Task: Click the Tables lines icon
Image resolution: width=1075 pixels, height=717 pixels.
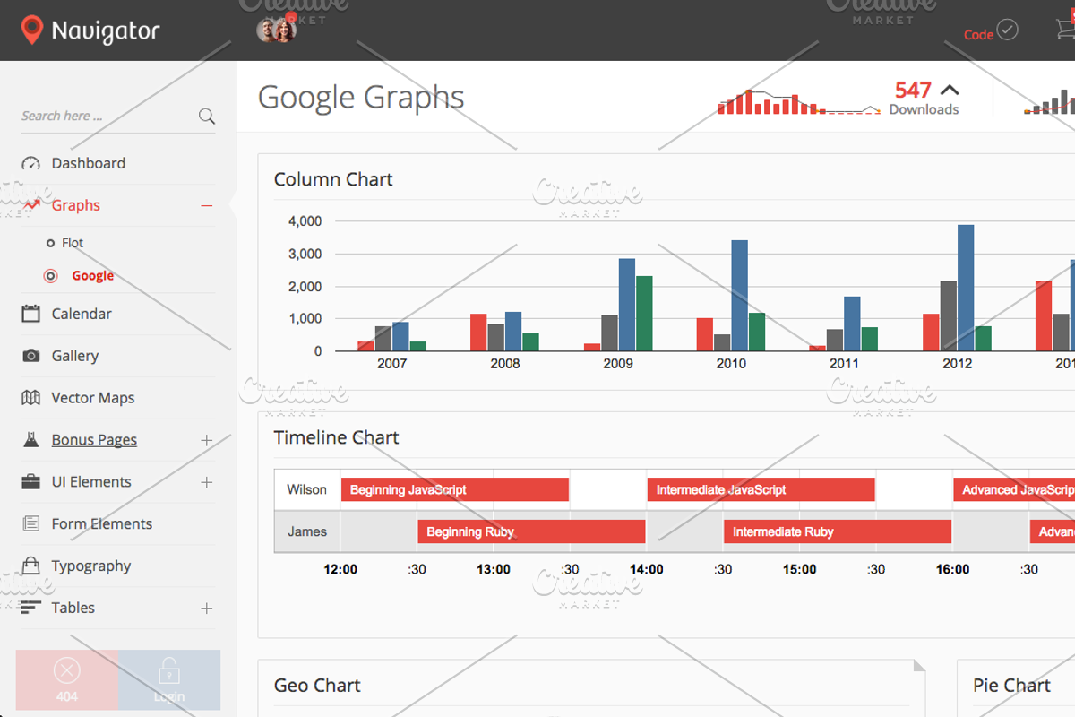Action: 31,608
